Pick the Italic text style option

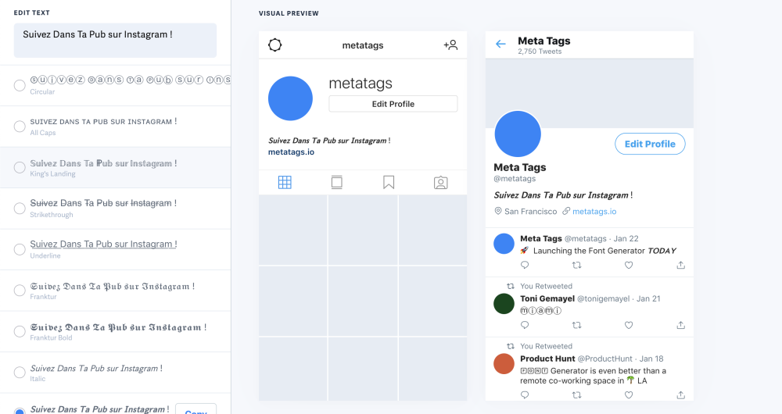[x=20, y=372]
